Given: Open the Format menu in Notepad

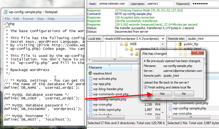Looking at the screenshot, I should pos(28,19).
